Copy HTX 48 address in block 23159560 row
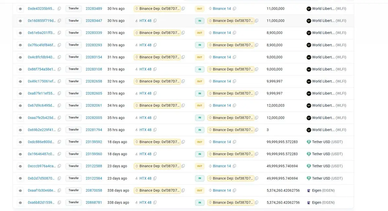Image resolution: width=388 pixels, height=211 pixels. click(x=155, y=154)
